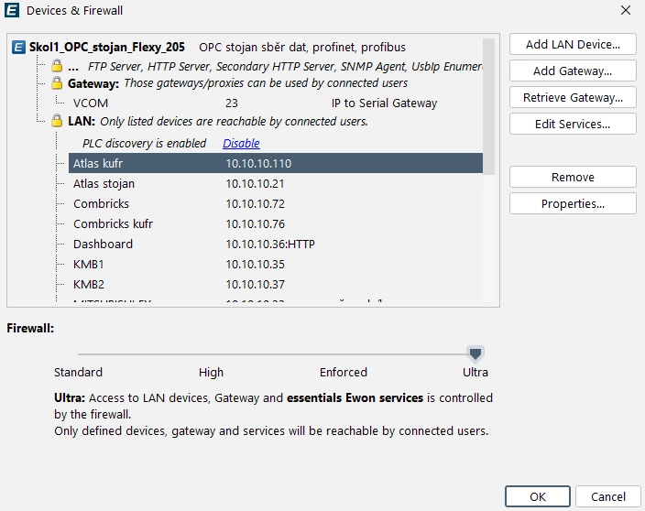This screenshot has width=645, height=511.
Task: Open Properties for the selected device
Action: (573, 204)
